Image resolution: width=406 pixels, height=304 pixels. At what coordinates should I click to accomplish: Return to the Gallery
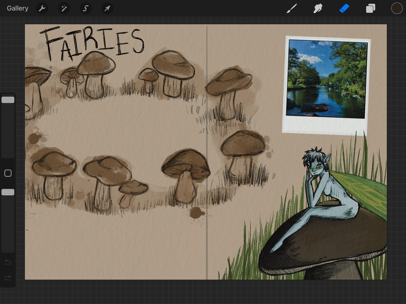pyautogui.click(x=18, y=8)
